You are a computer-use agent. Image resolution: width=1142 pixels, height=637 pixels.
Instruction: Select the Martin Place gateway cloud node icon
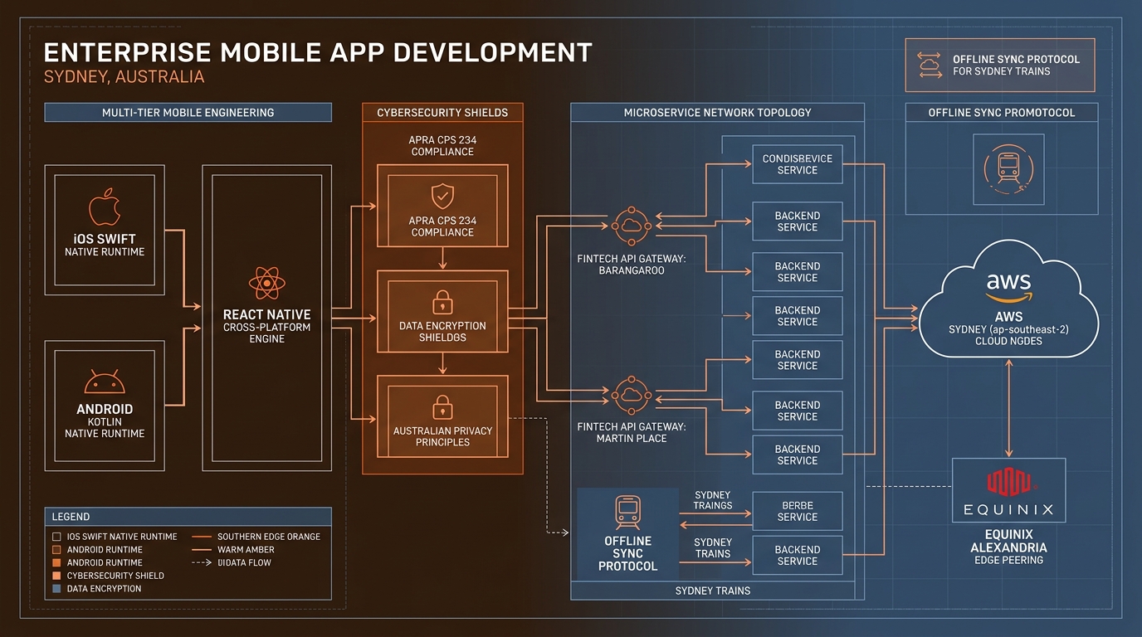[x=632, y=394]
